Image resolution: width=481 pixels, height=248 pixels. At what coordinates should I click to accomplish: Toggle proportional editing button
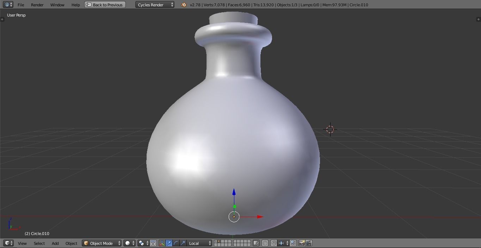point(265,243)
